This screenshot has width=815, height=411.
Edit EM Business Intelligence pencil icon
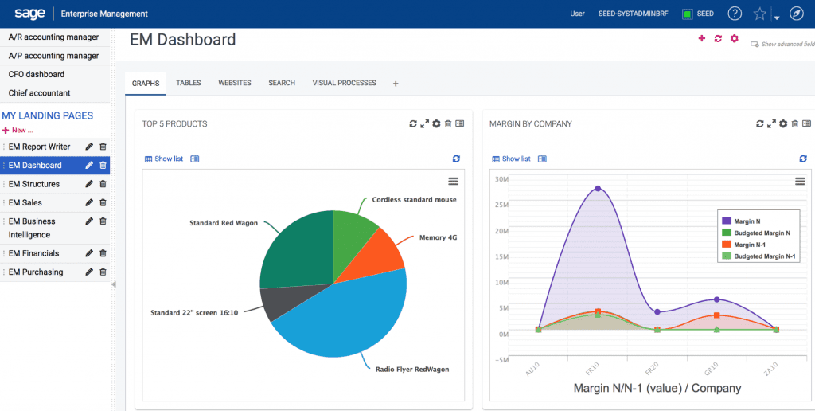pos(89,221)
